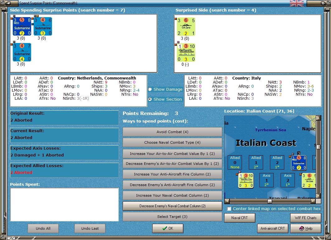Viewport: 331px width, 240px height.
Task: Enable center linked map on combat hex
Action: [x=229, y=209]
